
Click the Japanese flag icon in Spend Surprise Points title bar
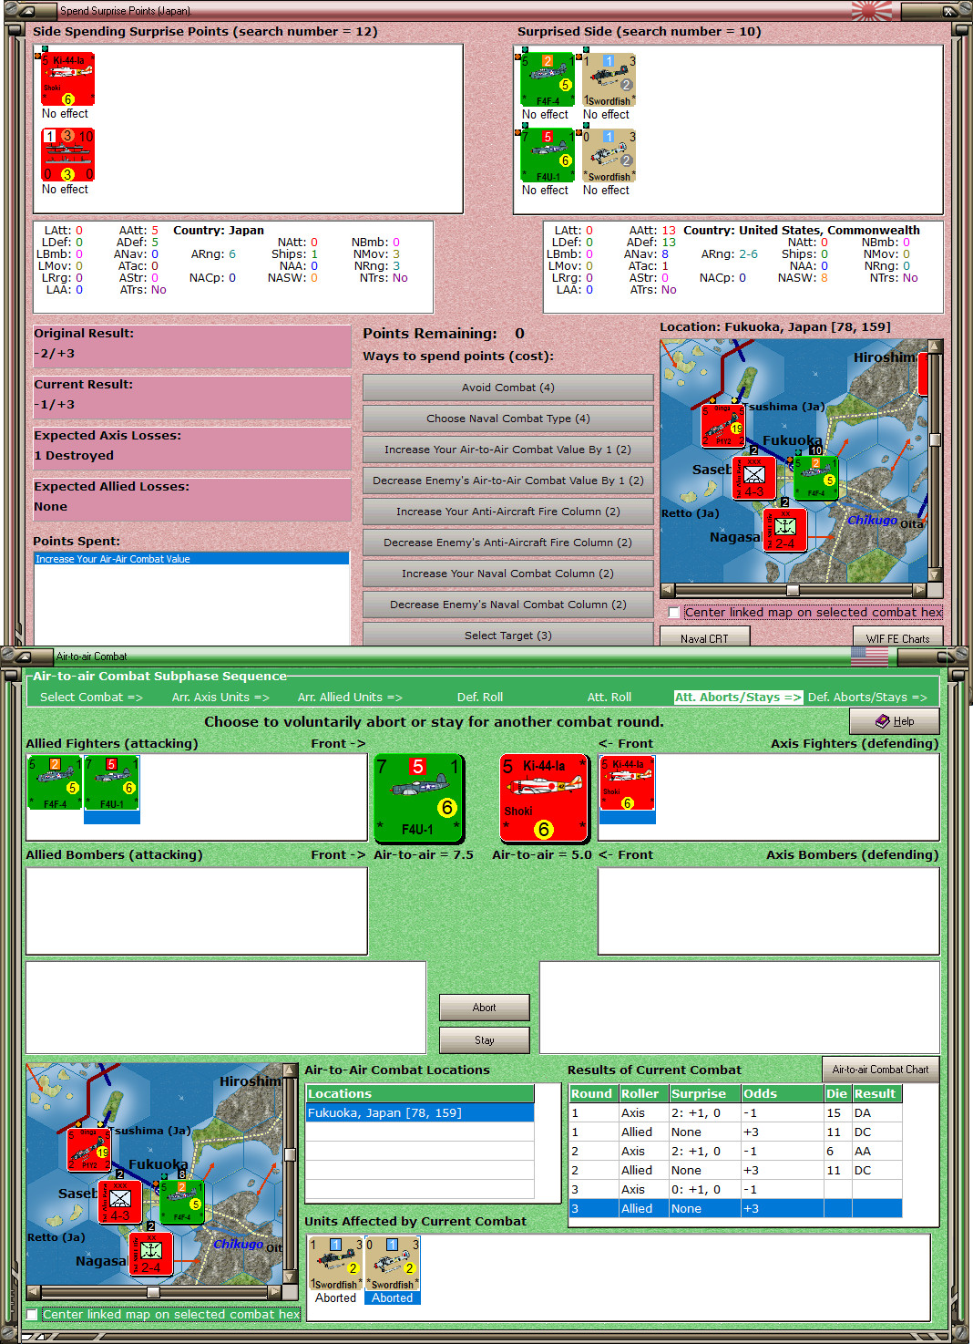pos(872,10)
